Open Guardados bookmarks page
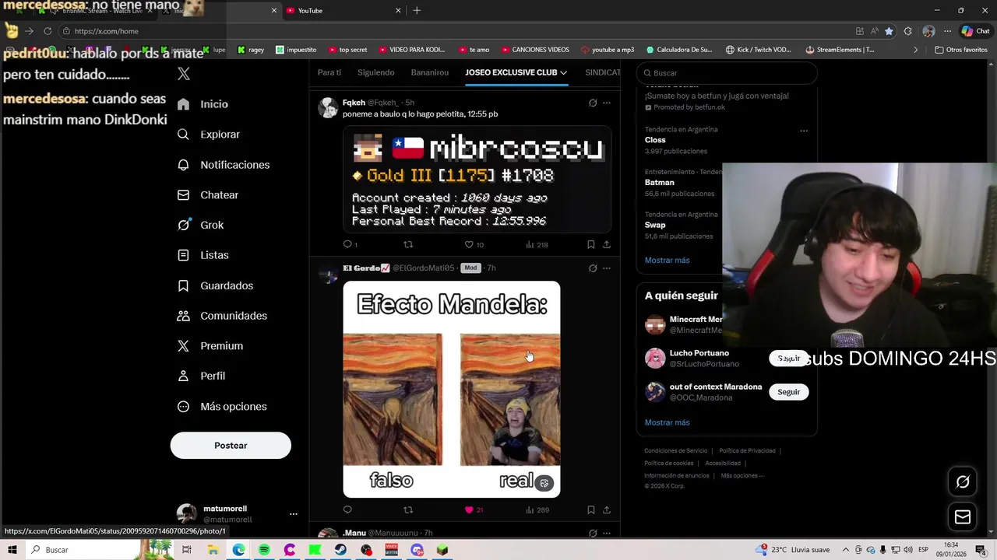This screenshot has height=560, width=997. [x=215, y=285]
